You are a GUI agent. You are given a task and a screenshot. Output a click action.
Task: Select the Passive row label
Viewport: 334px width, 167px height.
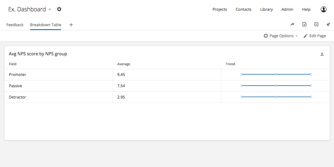[15, 86]
